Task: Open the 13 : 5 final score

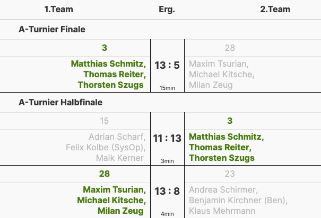Action: [x=167, y=66]
